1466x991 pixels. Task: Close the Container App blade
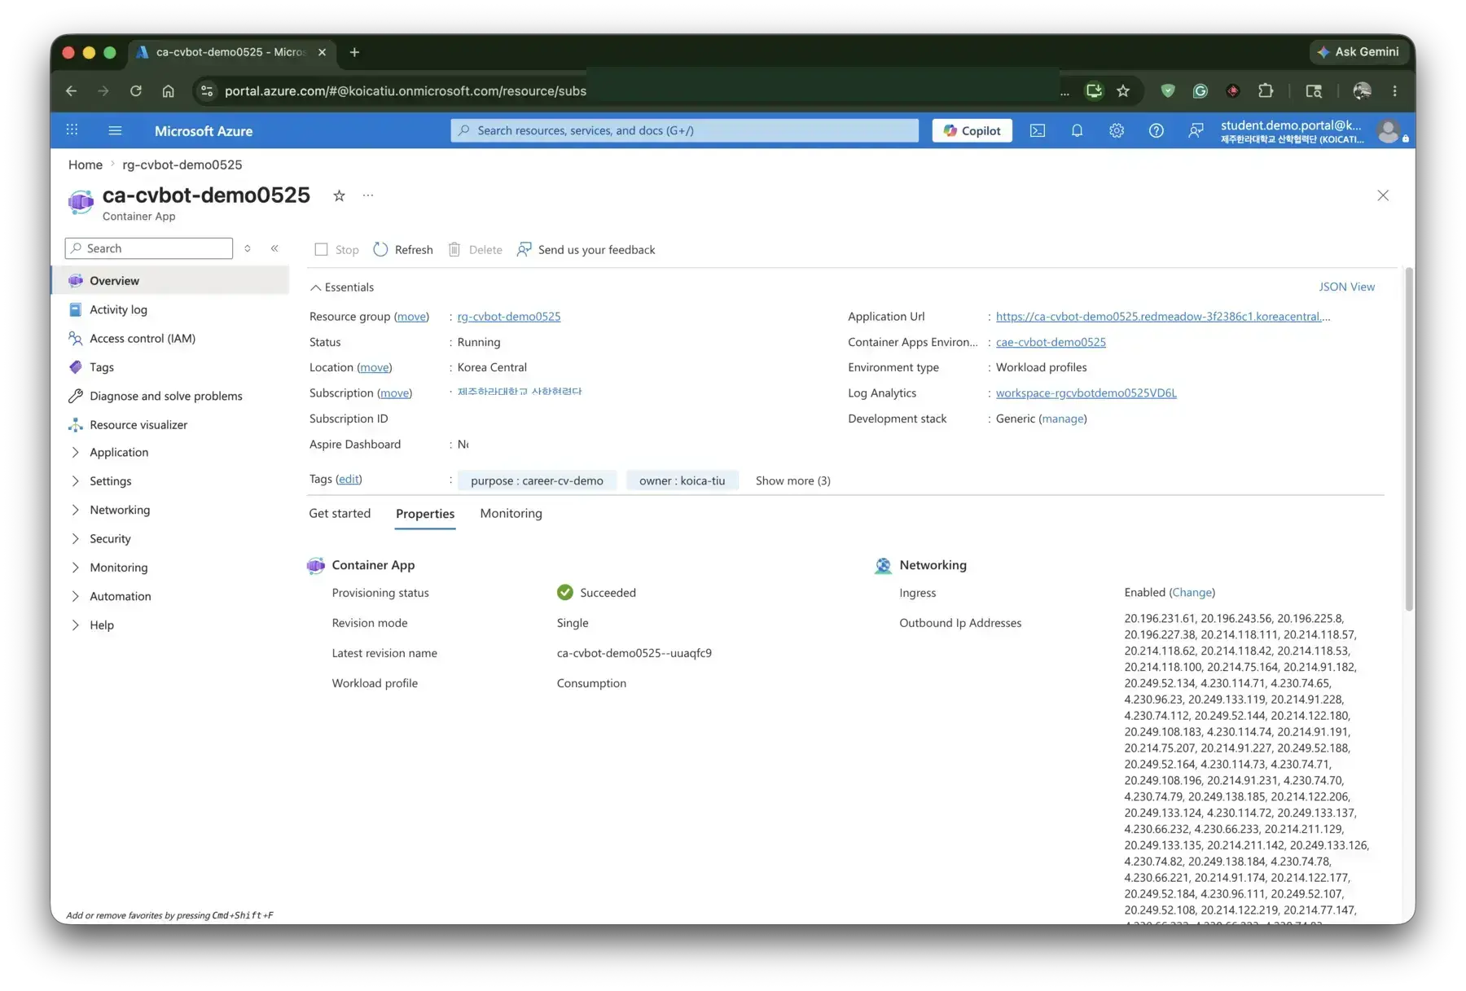[1383, 195]
